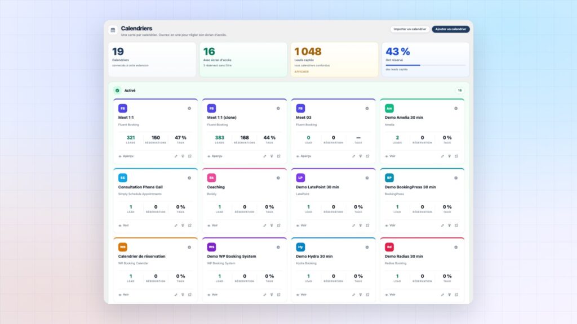The image size is (577, 324).
Task: Click the 16 count badge in the Activé section
Action: (460, 91)
